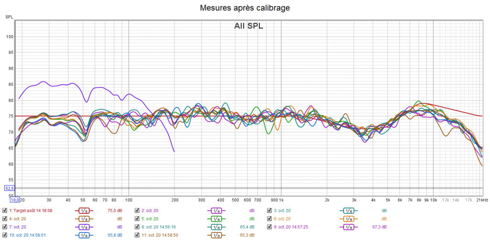Image resolution: width=490 pixels, height=240 pixels.
Task: Click the brown 1/6 smoothing icon of trace 4
Action: (x=83, y=219)
